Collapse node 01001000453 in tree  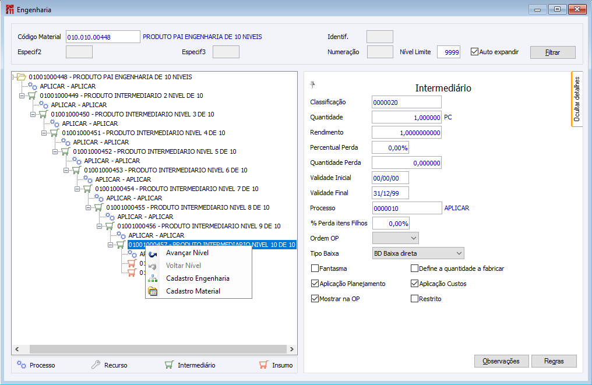[x=66, y=170]
